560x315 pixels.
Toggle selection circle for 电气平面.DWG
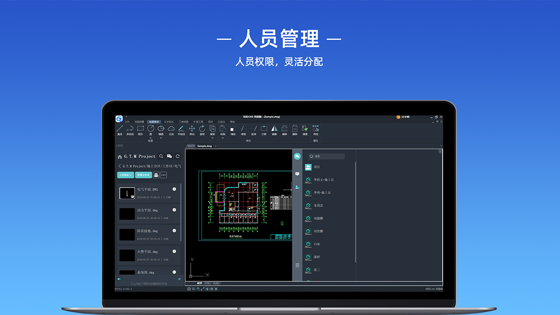tap(174, 189)
